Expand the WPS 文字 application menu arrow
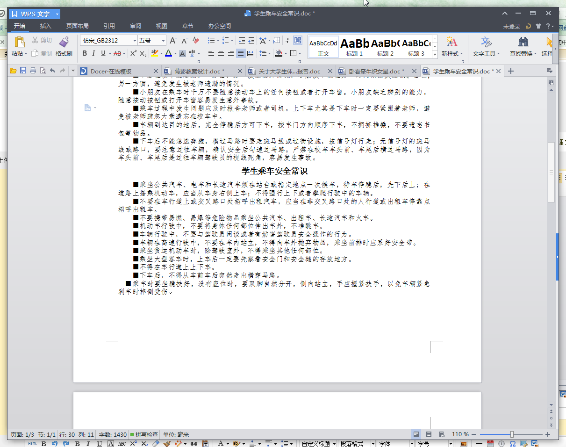This screenshot has height=447, width=566. (57, 14)
